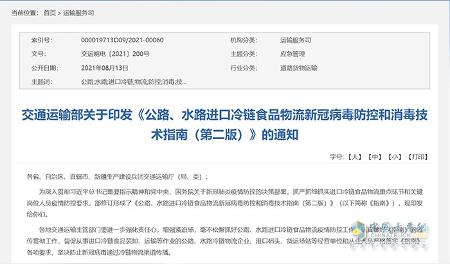Click the blue notice title heading
450x264 pixels.
pos(225,125)
